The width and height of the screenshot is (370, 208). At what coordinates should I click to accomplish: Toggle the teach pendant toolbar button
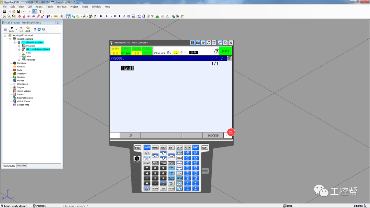pos(69,16)
